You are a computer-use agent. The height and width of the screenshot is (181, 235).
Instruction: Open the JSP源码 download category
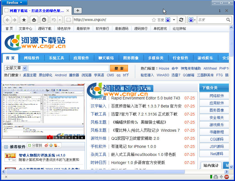point(217,146)
